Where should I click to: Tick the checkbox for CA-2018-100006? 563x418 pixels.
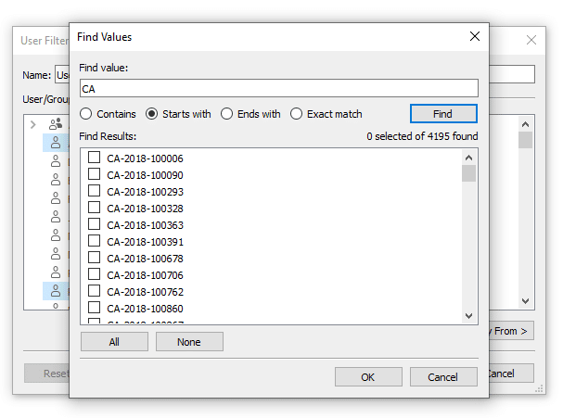pyautogui.click(x=94, y=158)
